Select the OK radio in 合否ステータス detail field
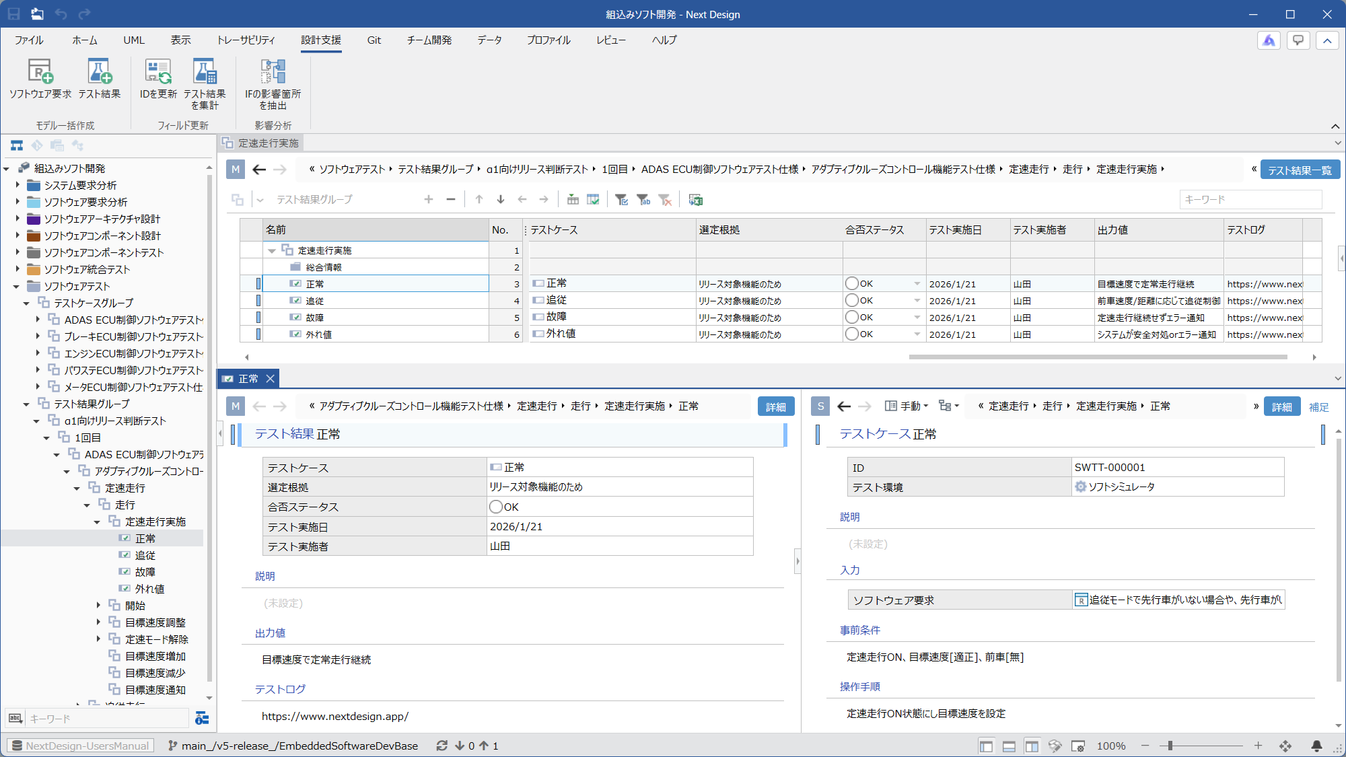This screenshot has width=1346, height=757. (x=496, y=507)
